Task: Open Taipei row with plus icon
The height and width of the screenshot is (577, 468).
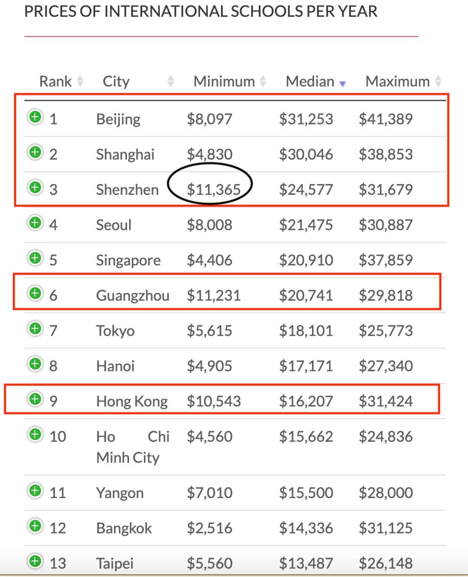Action: pos(35,561)
